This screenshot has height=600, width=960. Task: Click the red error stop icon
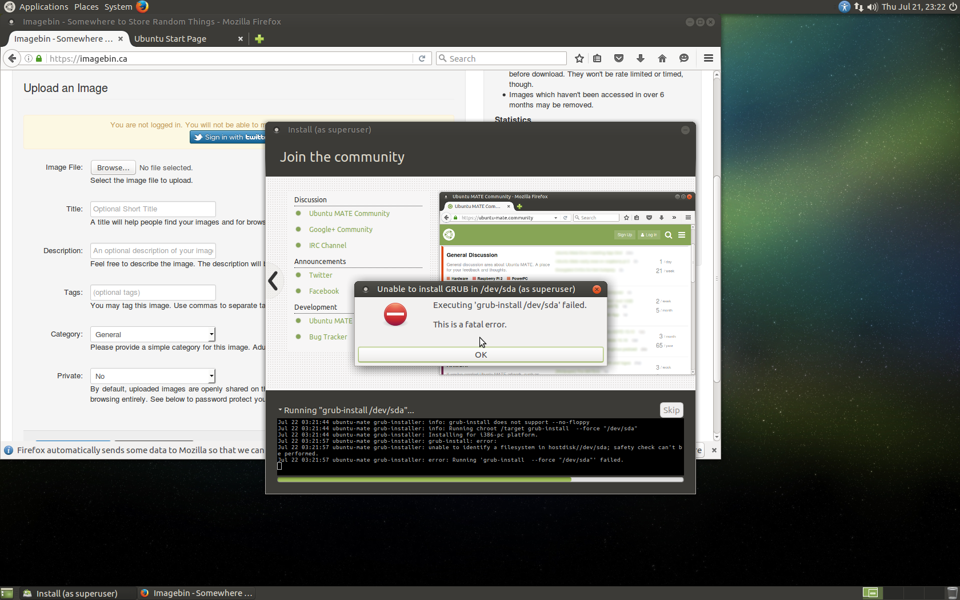(x=395, y=314)
